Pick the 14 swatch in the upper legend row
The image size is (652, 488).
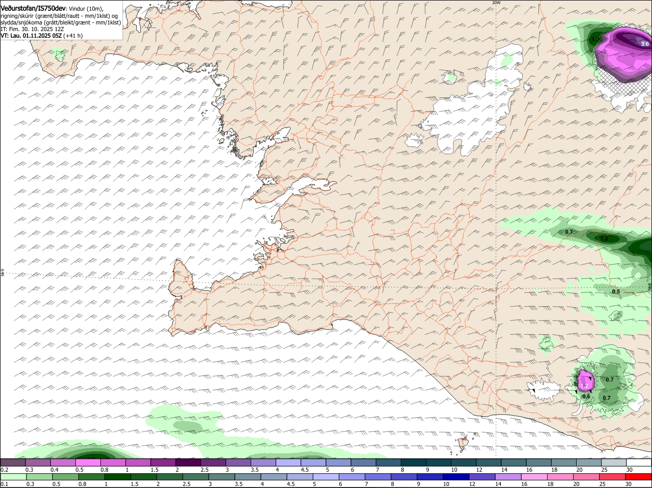514,462
